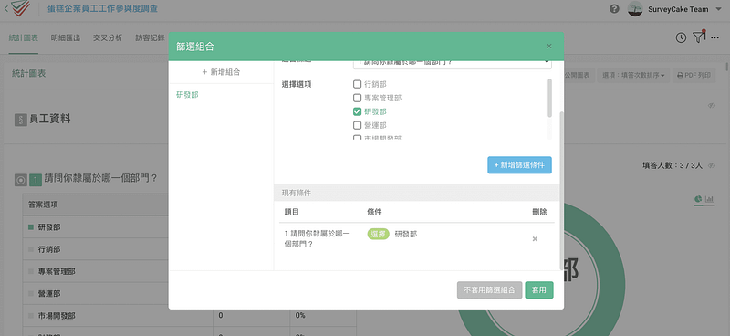Switch to bar chart view icon
730x336 pixels.
click(x=710, y=199)
